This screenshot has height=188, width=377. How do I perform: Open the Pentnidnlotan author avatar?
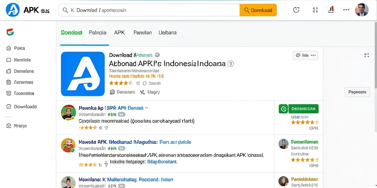pyautogui.click(x=283, y=181)
